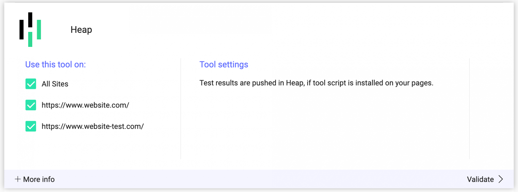Click the Use this tool on heading

tap(55, 64)
